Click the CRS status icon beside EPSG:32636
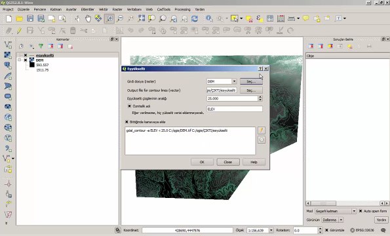Image resolution: width=390 pixels, height=236 pixels. (352, 230)
